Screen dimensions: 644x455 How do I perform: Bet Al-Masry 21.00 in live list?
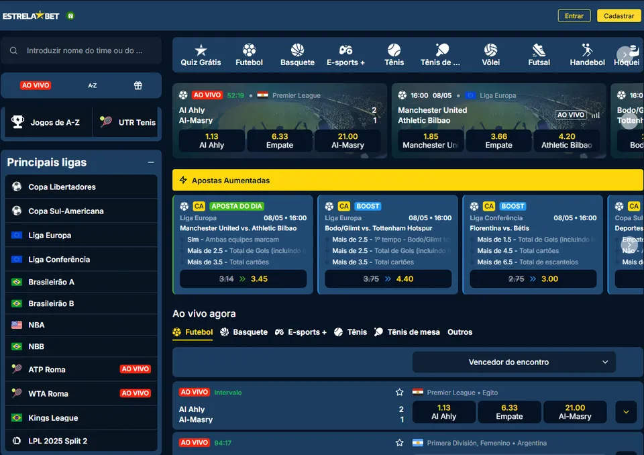pos(575,412)
